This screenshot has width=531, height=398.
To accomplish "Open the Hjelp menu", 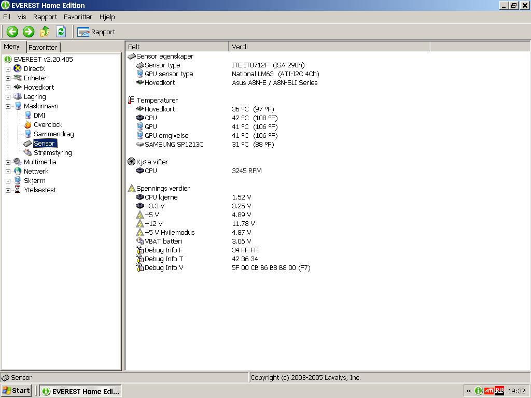I will [x=107, y=17].
